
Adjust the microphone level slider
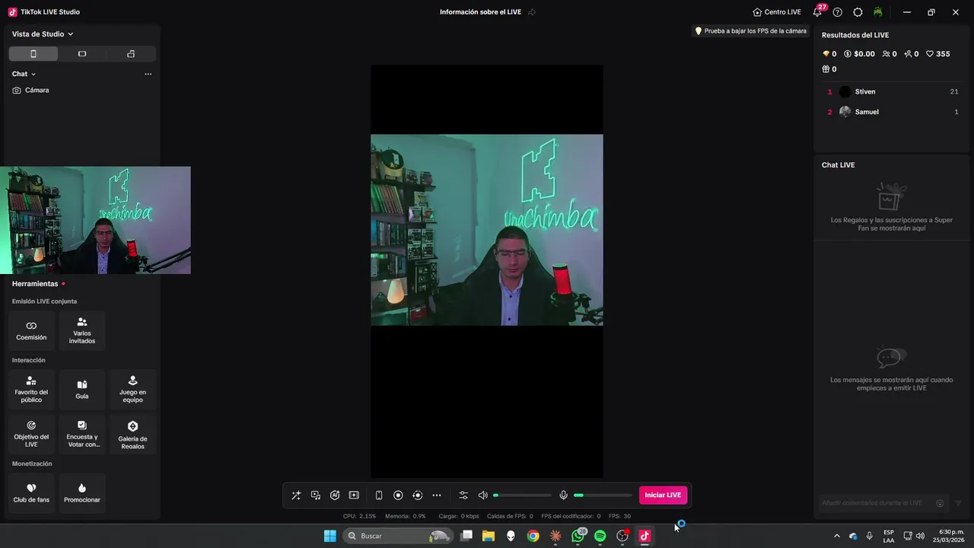click(x=603, y=495)
